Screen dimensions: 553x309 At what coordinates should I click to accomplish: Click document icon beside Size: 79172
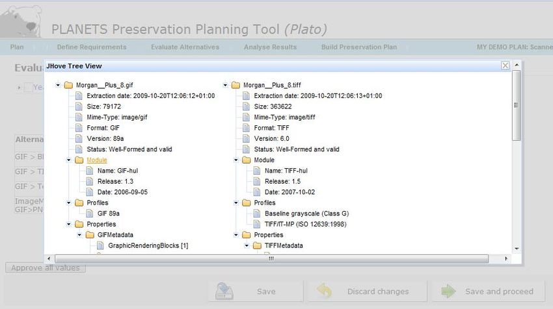pos(79,106)
